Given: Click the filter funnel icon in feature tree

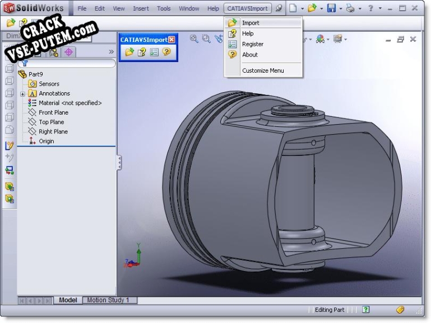Looking at the screenshot, I should click(x=25, y=64).
